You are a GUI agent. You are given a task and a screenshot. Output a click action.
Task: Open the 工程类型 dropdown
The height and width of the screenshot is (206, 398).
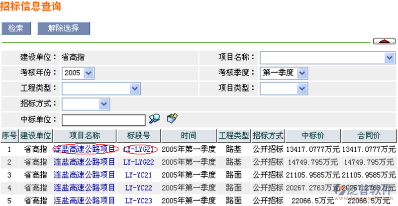(x=135, y=89)
